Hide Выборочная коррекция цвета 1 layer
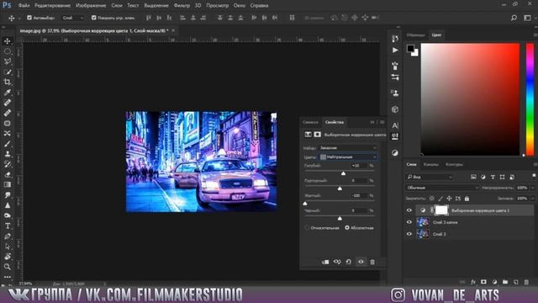 pyautogui.click(x=409, y=210)
